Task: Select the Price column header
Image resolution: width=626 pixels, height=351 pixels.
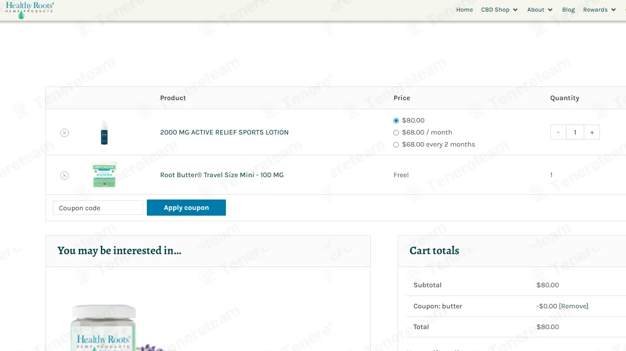Action: tap(402, 98)
